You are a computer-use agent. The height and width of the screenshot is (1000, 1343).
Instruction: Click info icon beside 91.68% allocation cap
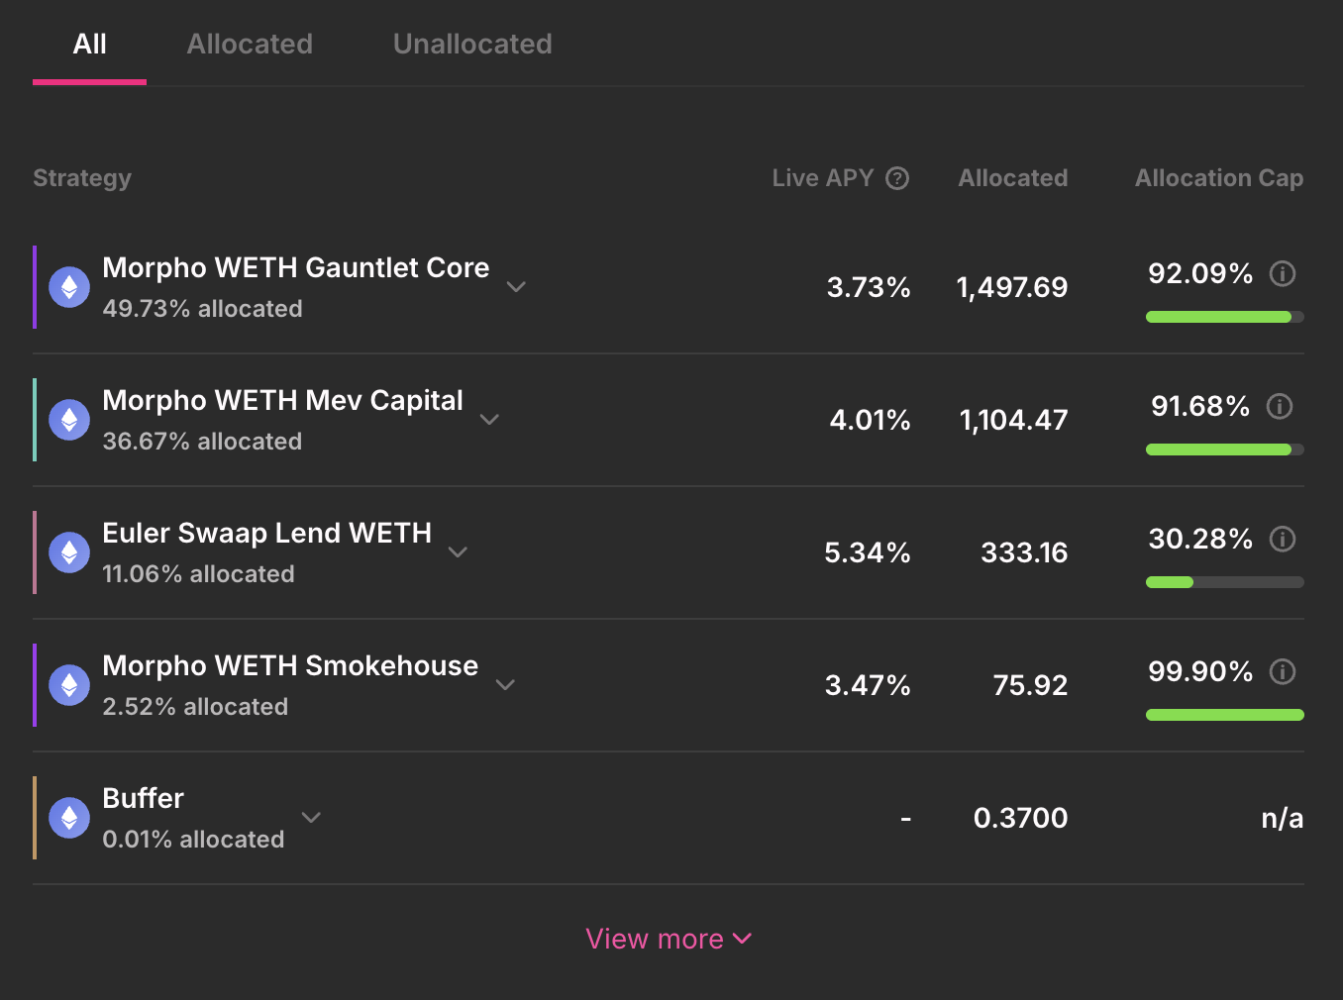coord(1280,406)
